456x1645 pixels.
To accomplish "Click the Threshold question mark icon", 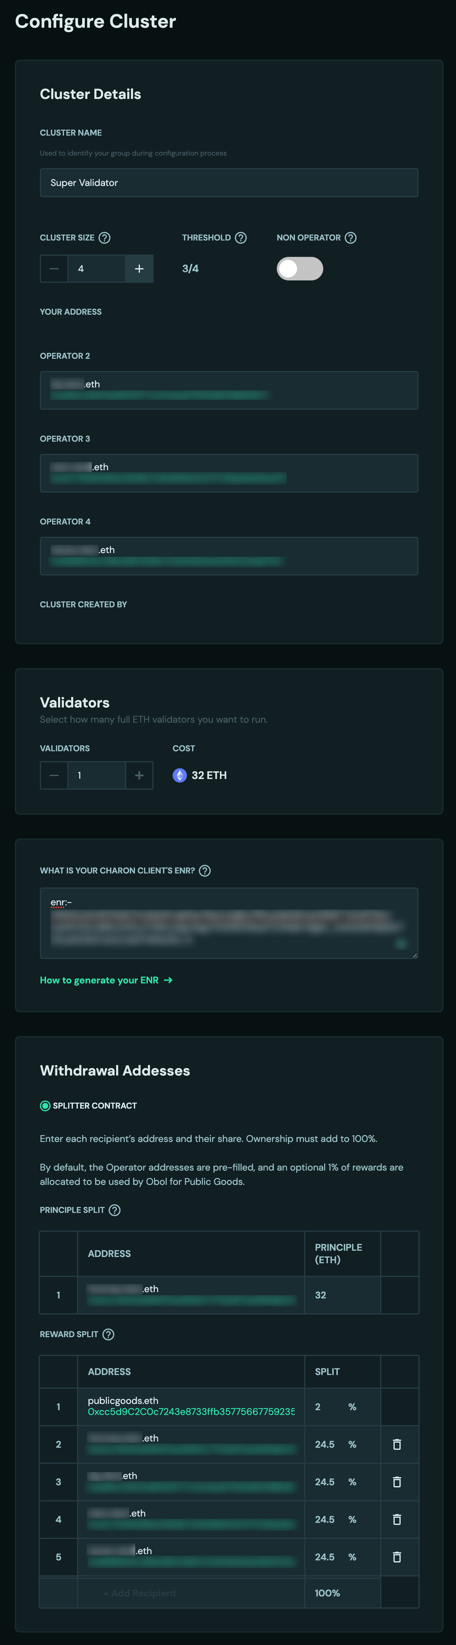I will tap(241, 238).
